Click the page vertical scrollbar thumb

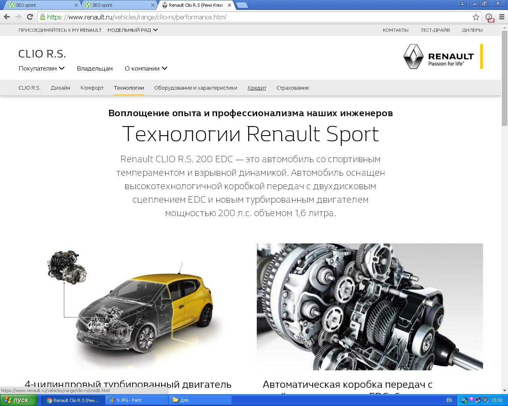pos(504,78)
